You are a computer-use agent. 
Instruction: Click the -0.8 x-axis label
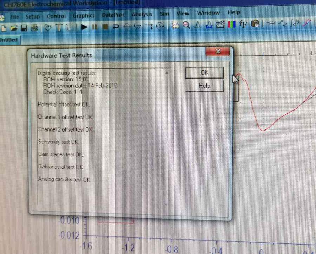coord(172,249)
